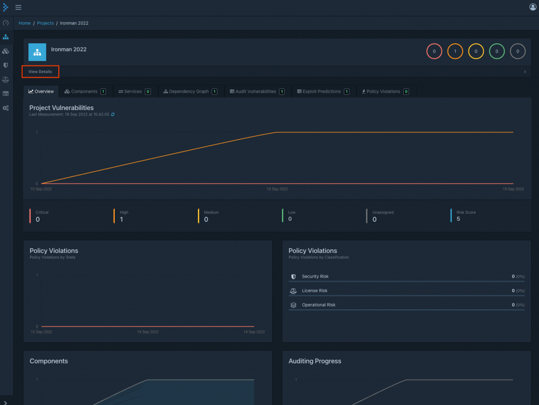Open the Components cubes icon in sidebar
The height and width of the screenshot is (405, 539).
(x=5, y=51)
